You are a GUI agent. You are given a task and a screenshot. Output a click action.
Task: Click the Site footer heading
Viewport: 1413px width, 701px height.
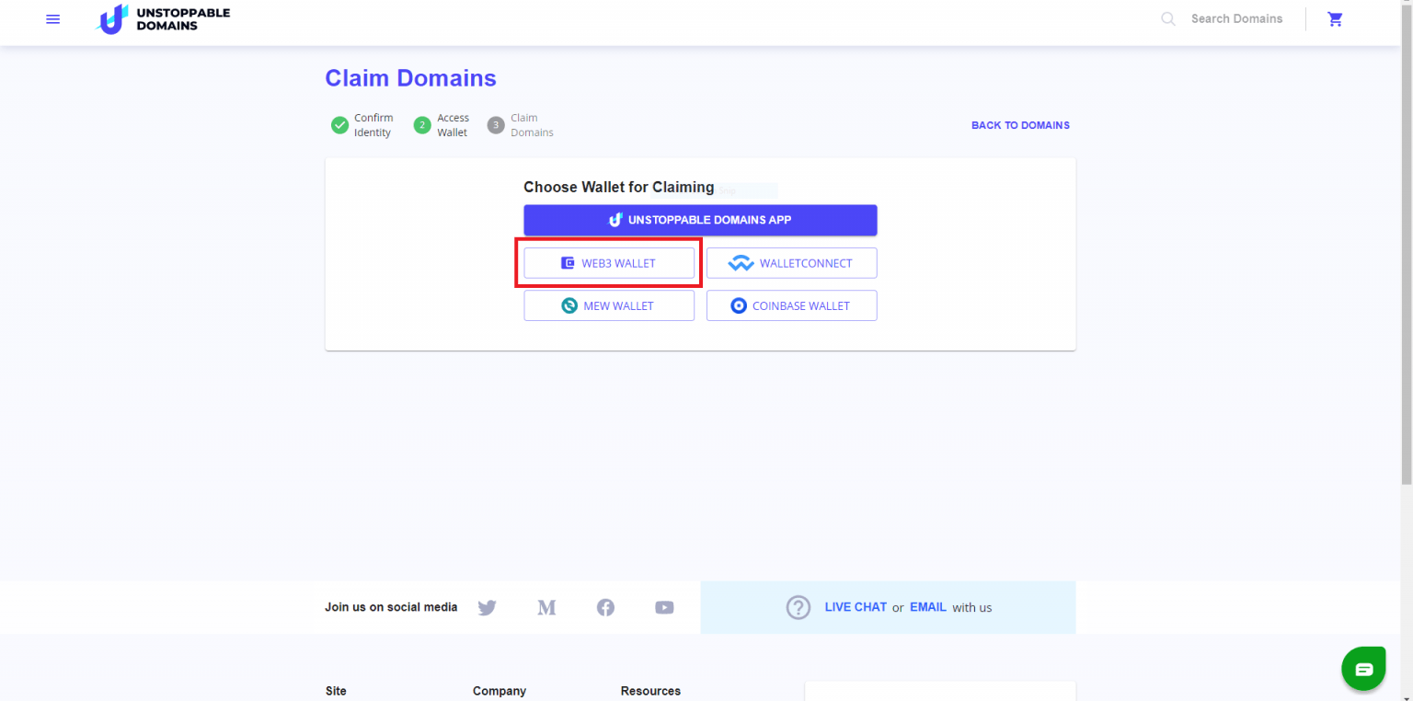336,691
